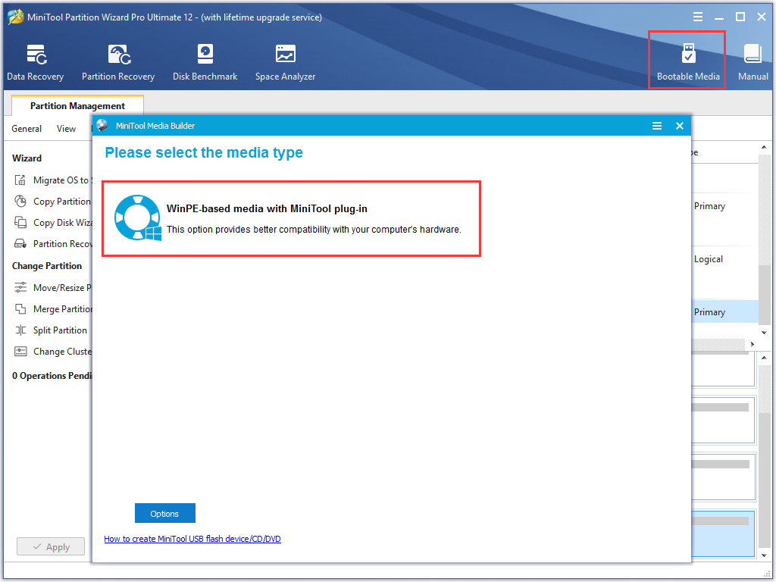Viewport: 776px width, 582px height.
Task: Click the MiniTool Partition Wizard app logo
Action: point(15,17)
